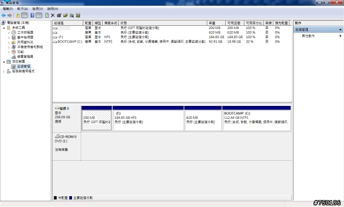The height and width of the screenshot is (207, 344).
Task: Collapse the 磁碟管理 section in actions pane
Action: pyautogui.click(x=340, y=30)
